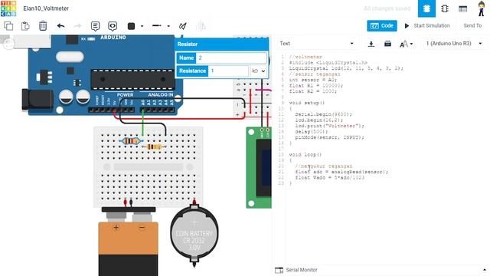The height and width of the screenshot is (276, 490).
Task: Switch to Schematic view icon
Action: point(445,8)
